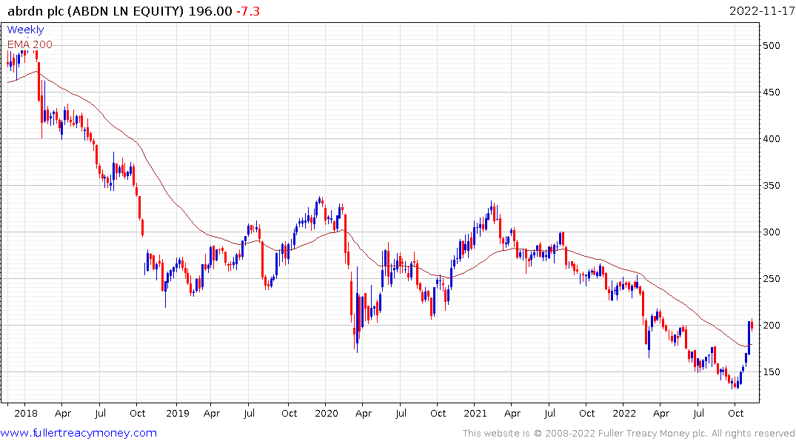Click the price change value -7.3
Screen dimensions: 796x444
248,11
